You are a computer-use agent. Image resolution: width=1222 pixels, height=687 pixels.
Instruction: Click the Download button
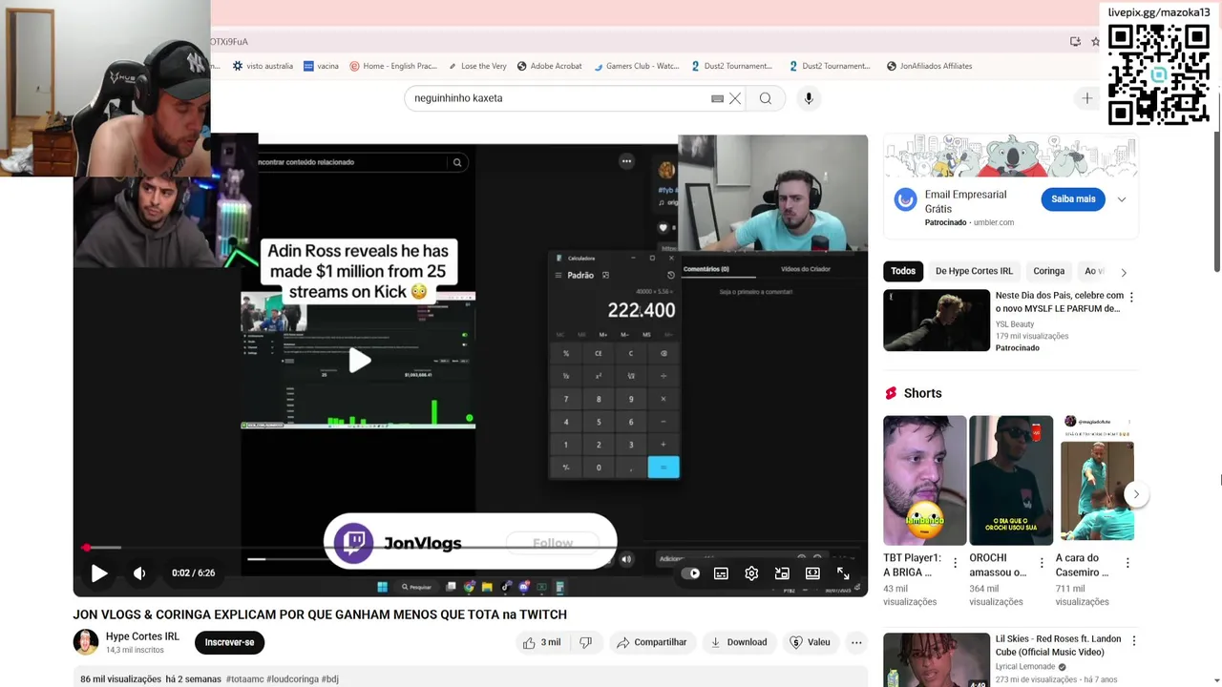click(x=738, y=642)
